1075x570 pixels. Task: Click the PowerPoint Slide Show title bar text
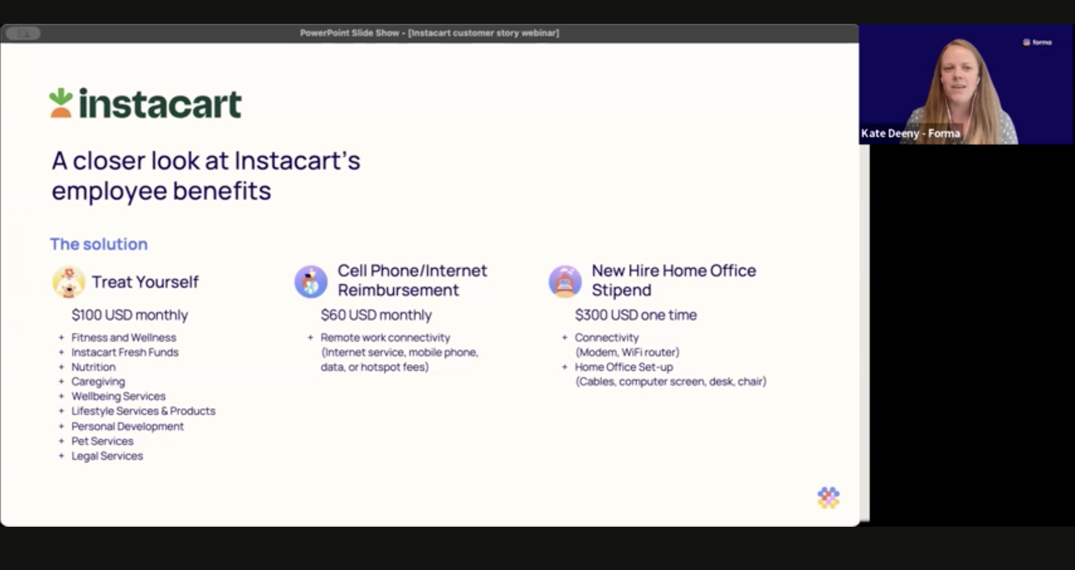tap(429, 33)
